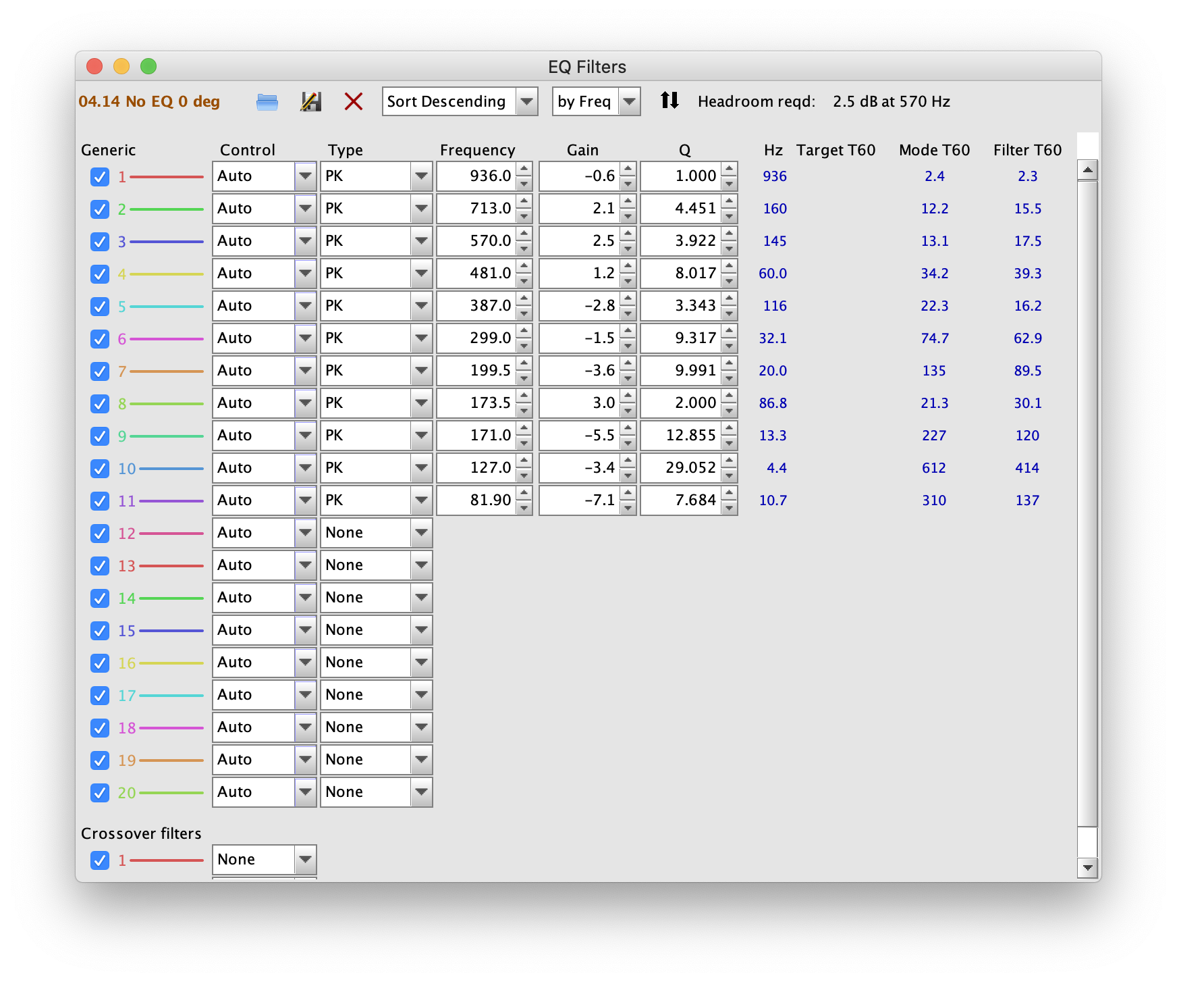Uncheck filter 20 checkbox
Image resolution: width=1177 pixels, height=982 pixels.
pos(100,793)
